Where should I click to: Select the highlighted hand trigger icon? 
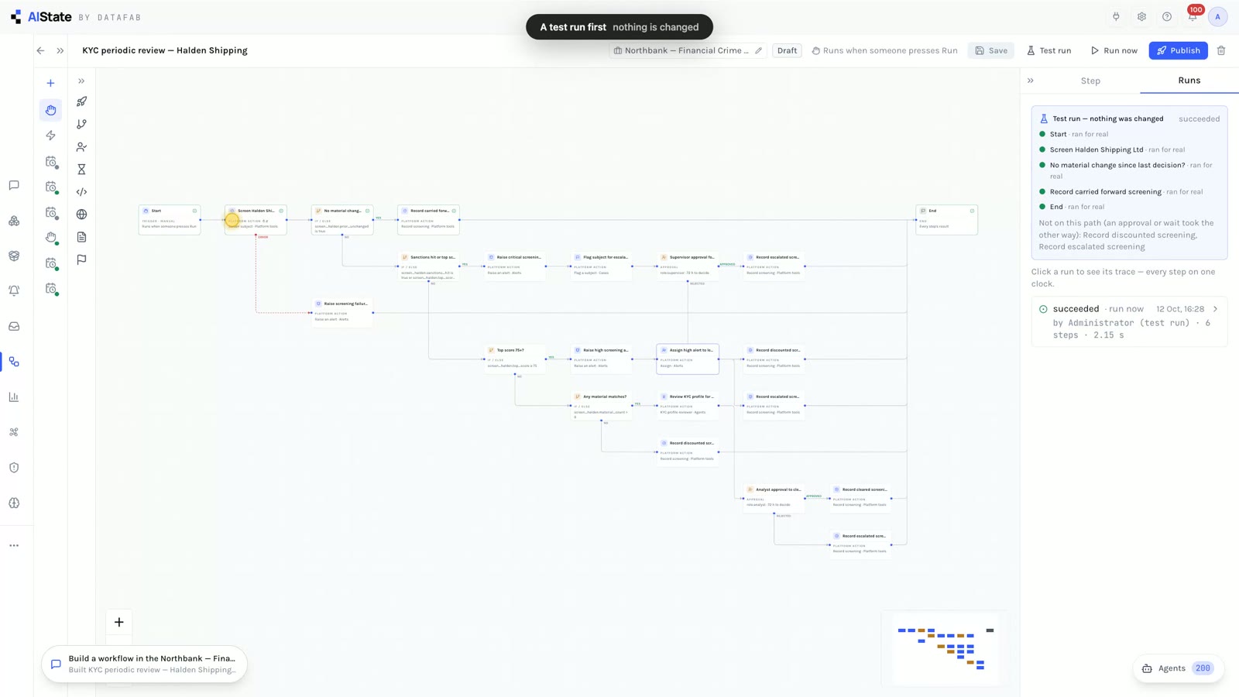[x=50, y=110]
